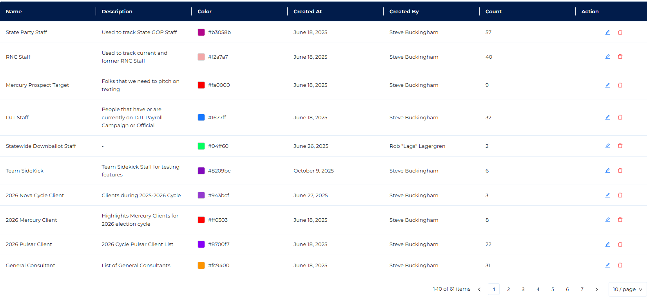Delete the DJT Staff tag
The height and width of the screenshot is (302, 647).
(620, 117)
